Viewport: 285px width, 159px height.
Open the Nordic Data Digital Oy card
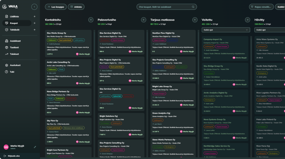pyautogui.click(x=270, y=75)
